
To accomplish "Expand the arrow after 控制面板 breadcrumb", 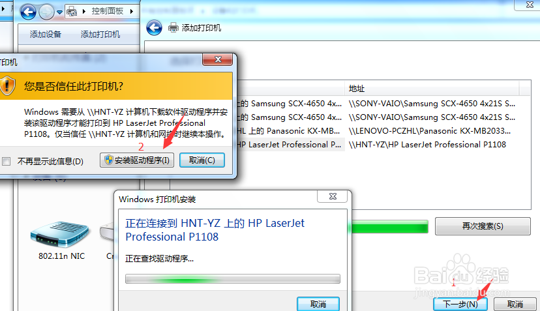I will [x=132, y=11].
